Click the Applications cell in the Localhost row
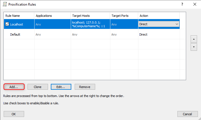201x120 pixels. click(x=52, y=24)
